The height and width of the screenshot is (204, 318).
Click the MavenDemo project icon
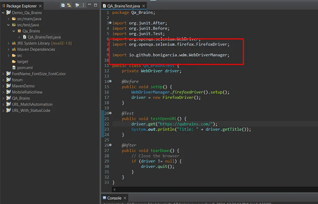pyautogui.click(x=8, y=86)
